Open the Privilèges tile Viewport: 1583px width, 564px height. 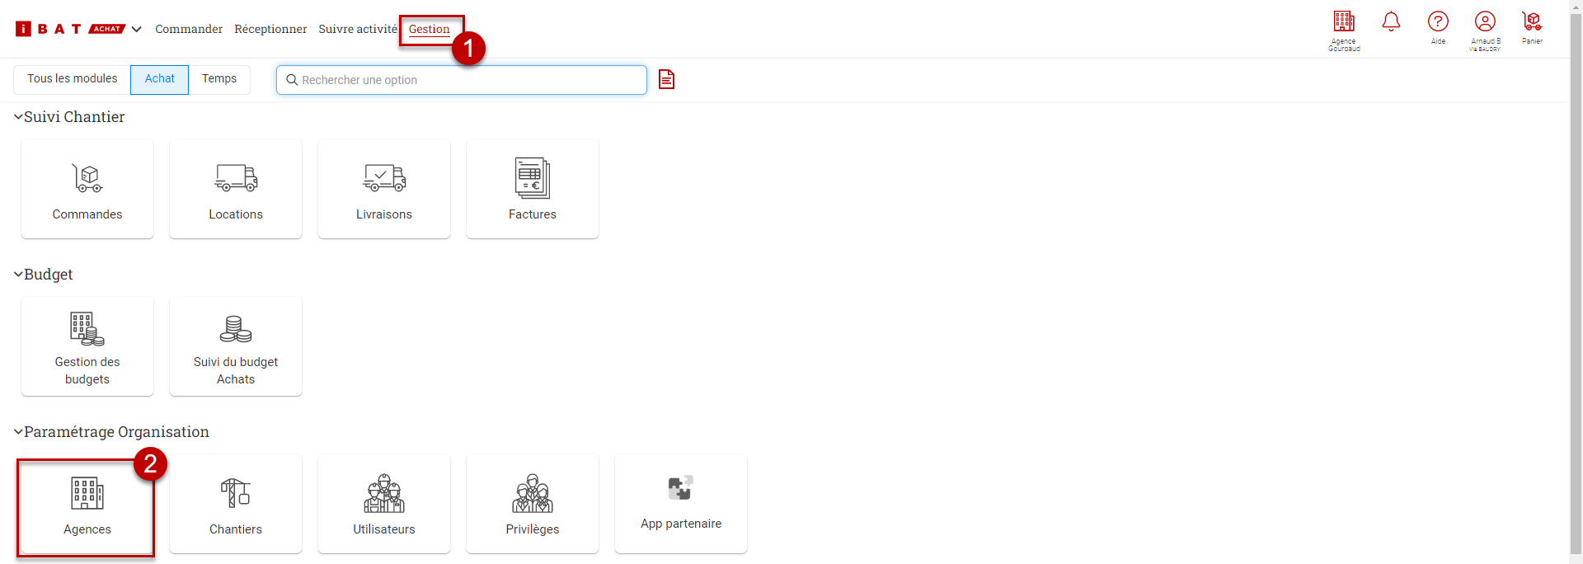pos(533,504)
